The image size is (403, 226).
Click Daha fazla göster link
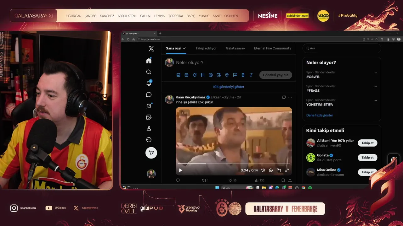[x=320, y=115]
